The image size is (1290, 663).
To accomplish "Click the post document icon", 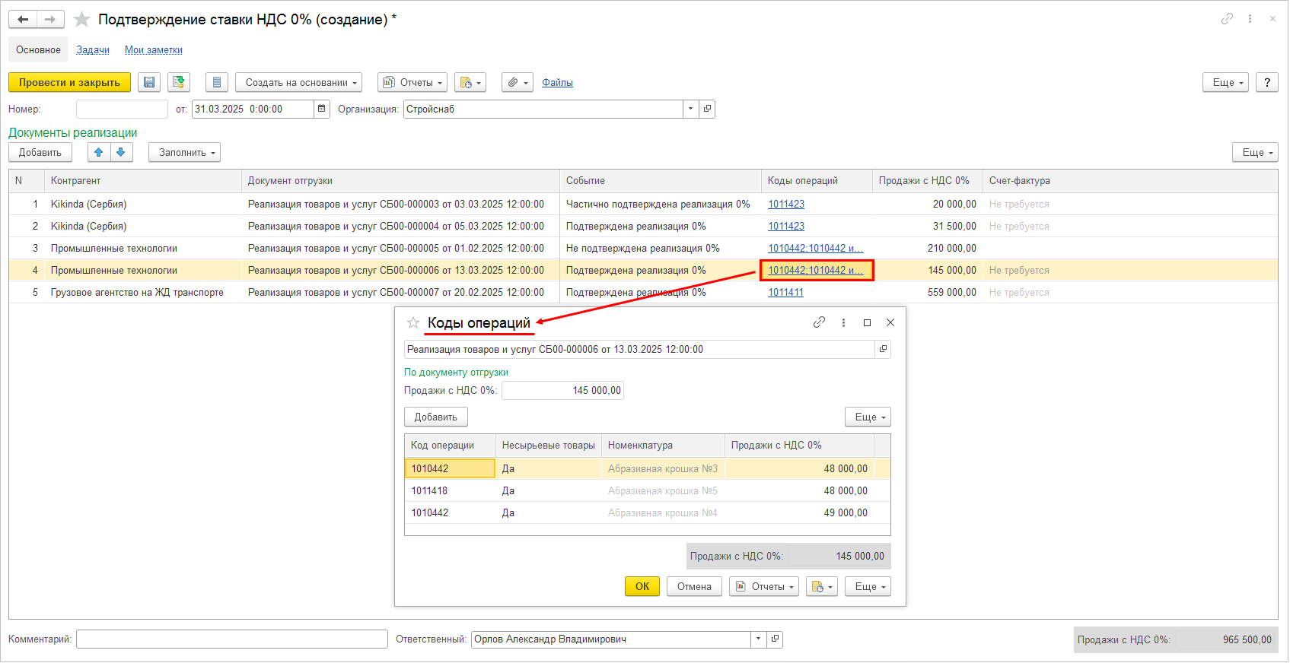I will pos(179,82).
